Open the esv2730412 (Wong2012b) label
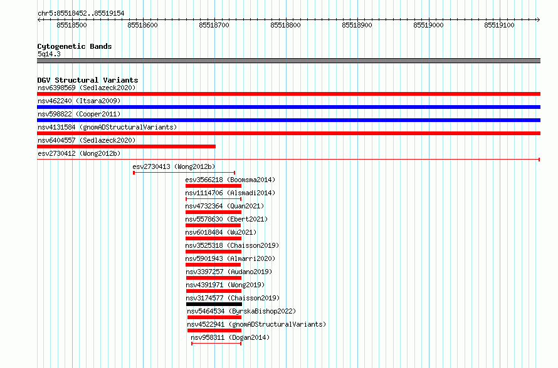This screenshot has height=368, width=558. (79, 153)
